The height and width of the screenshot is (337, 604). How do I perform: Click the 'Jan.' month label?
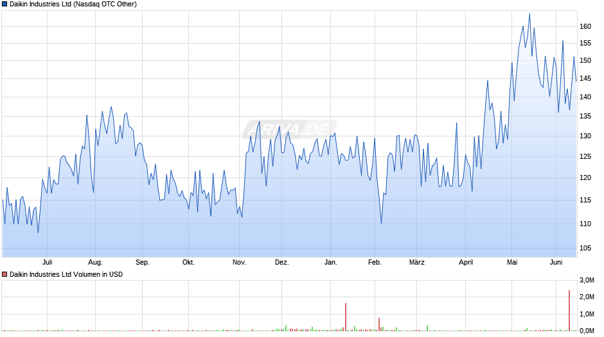330,263
